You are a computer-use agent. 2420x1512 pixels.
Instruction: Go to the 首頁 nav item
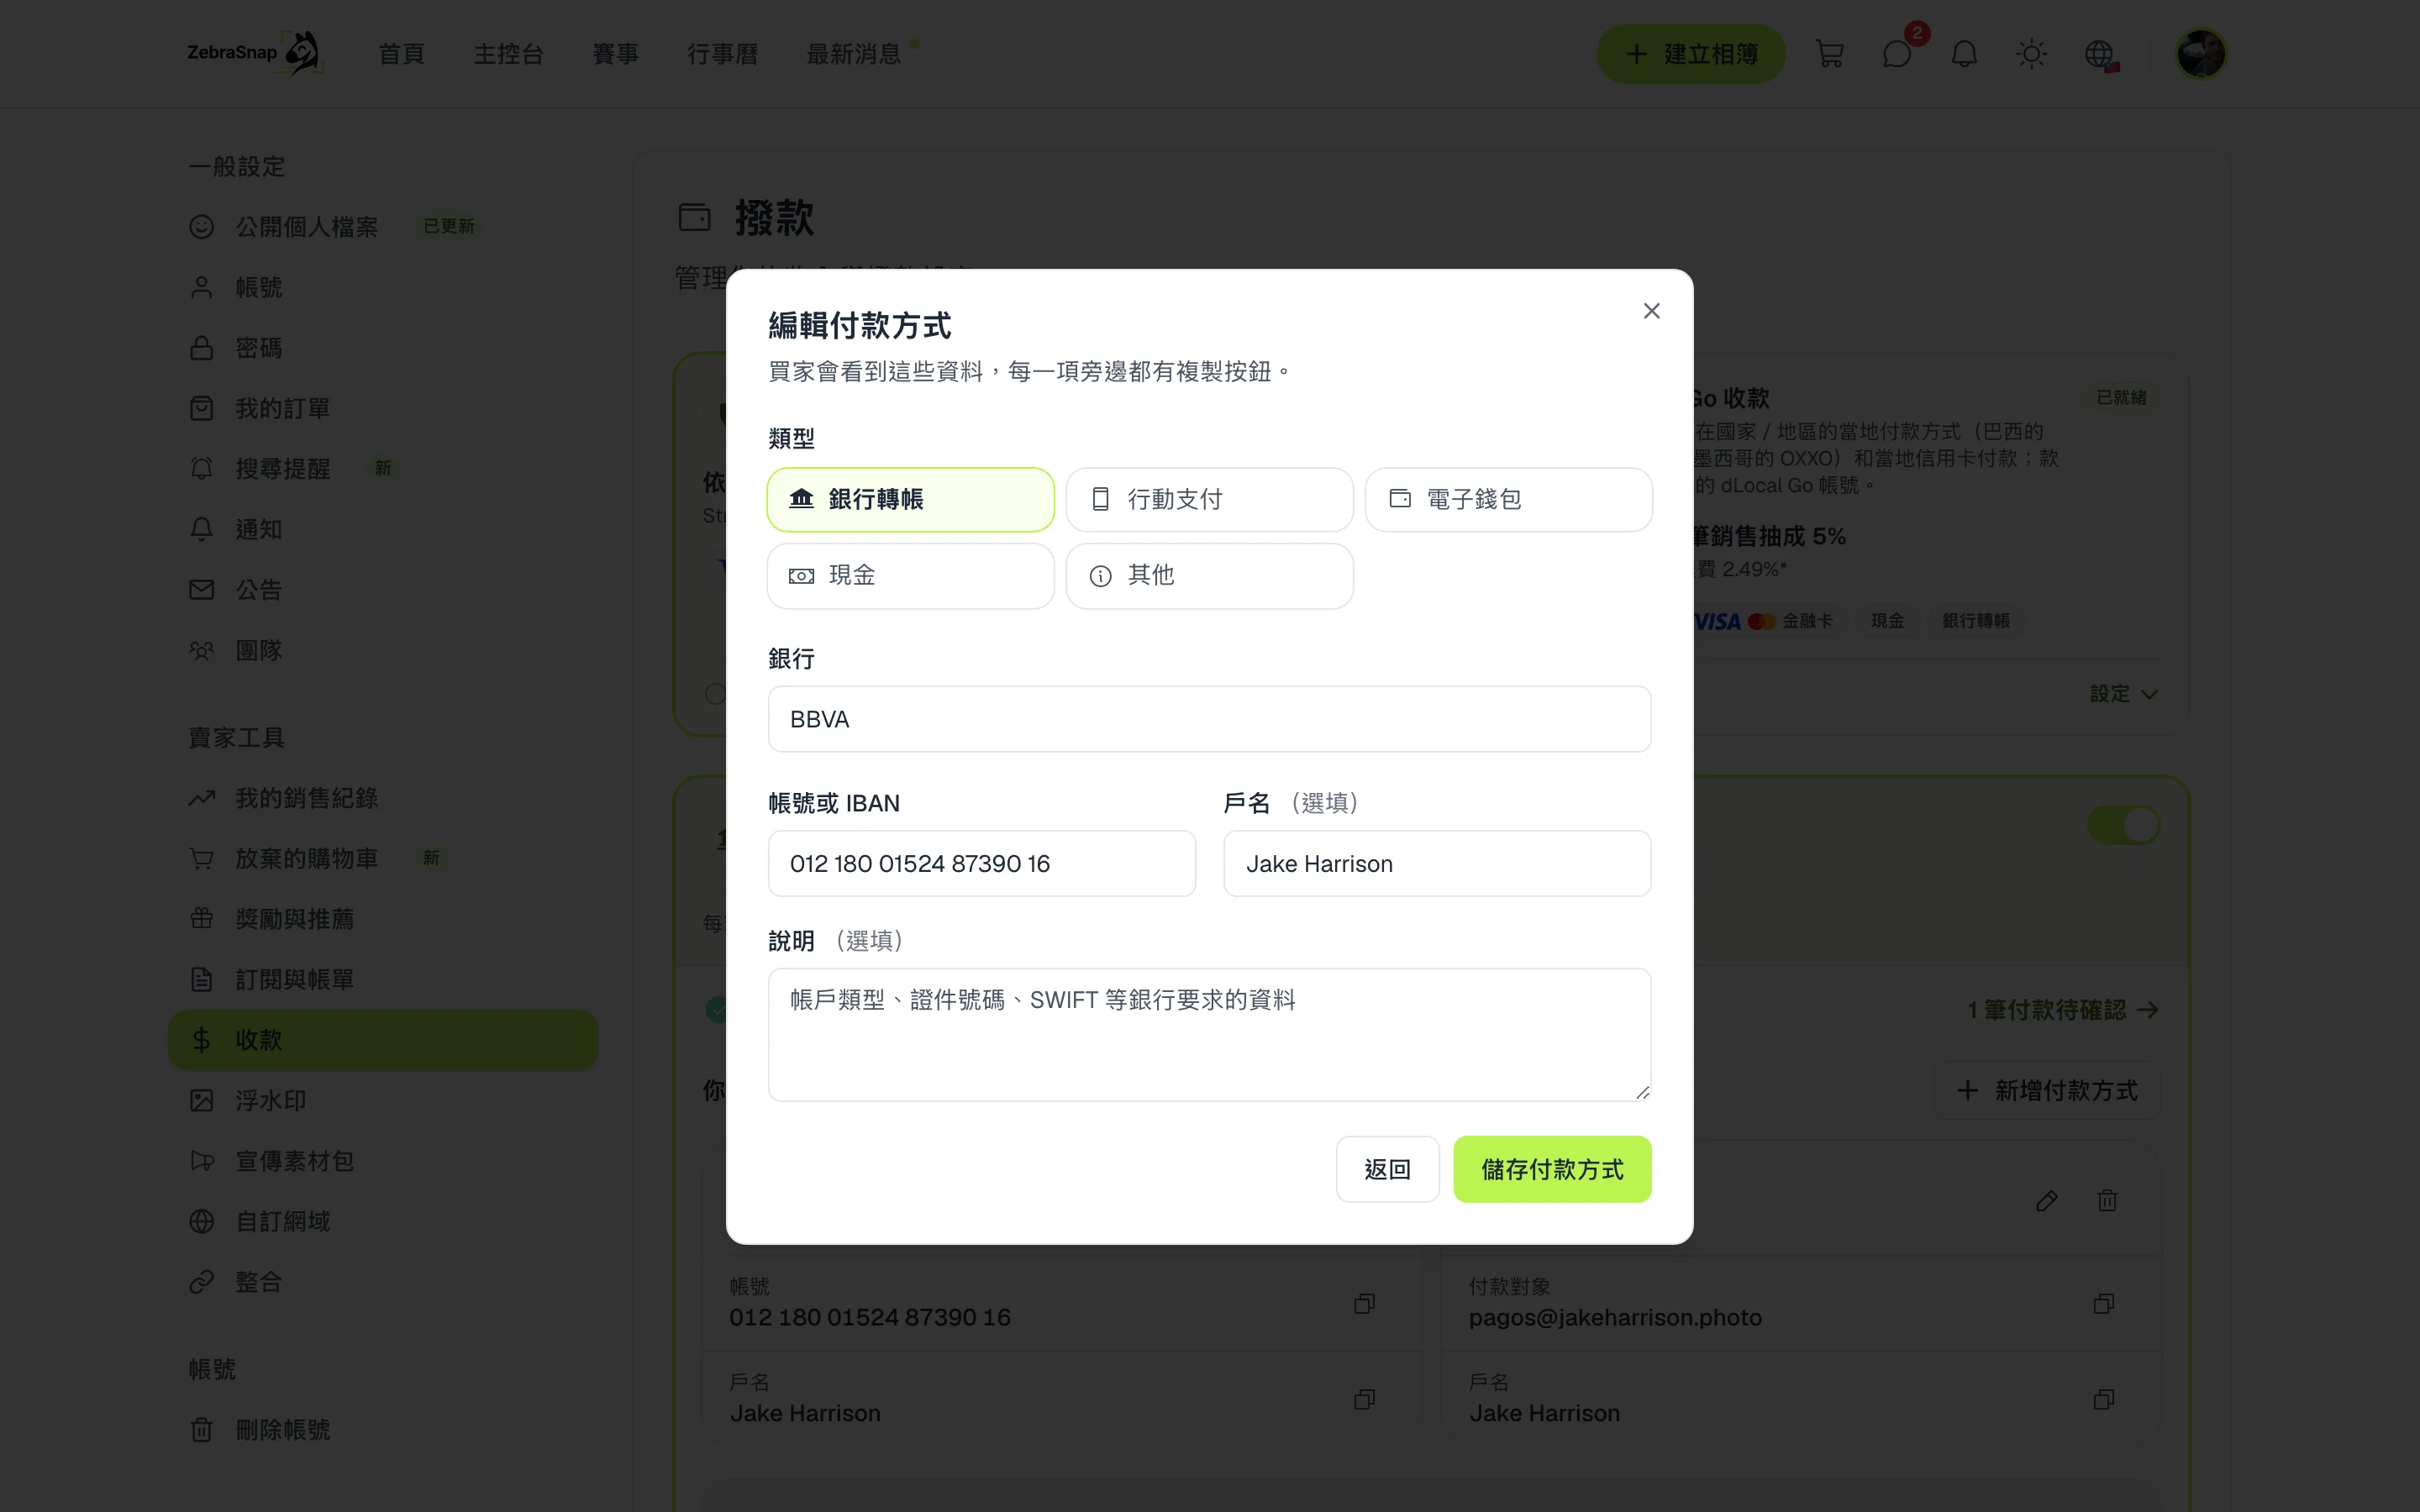coord(402,54)
